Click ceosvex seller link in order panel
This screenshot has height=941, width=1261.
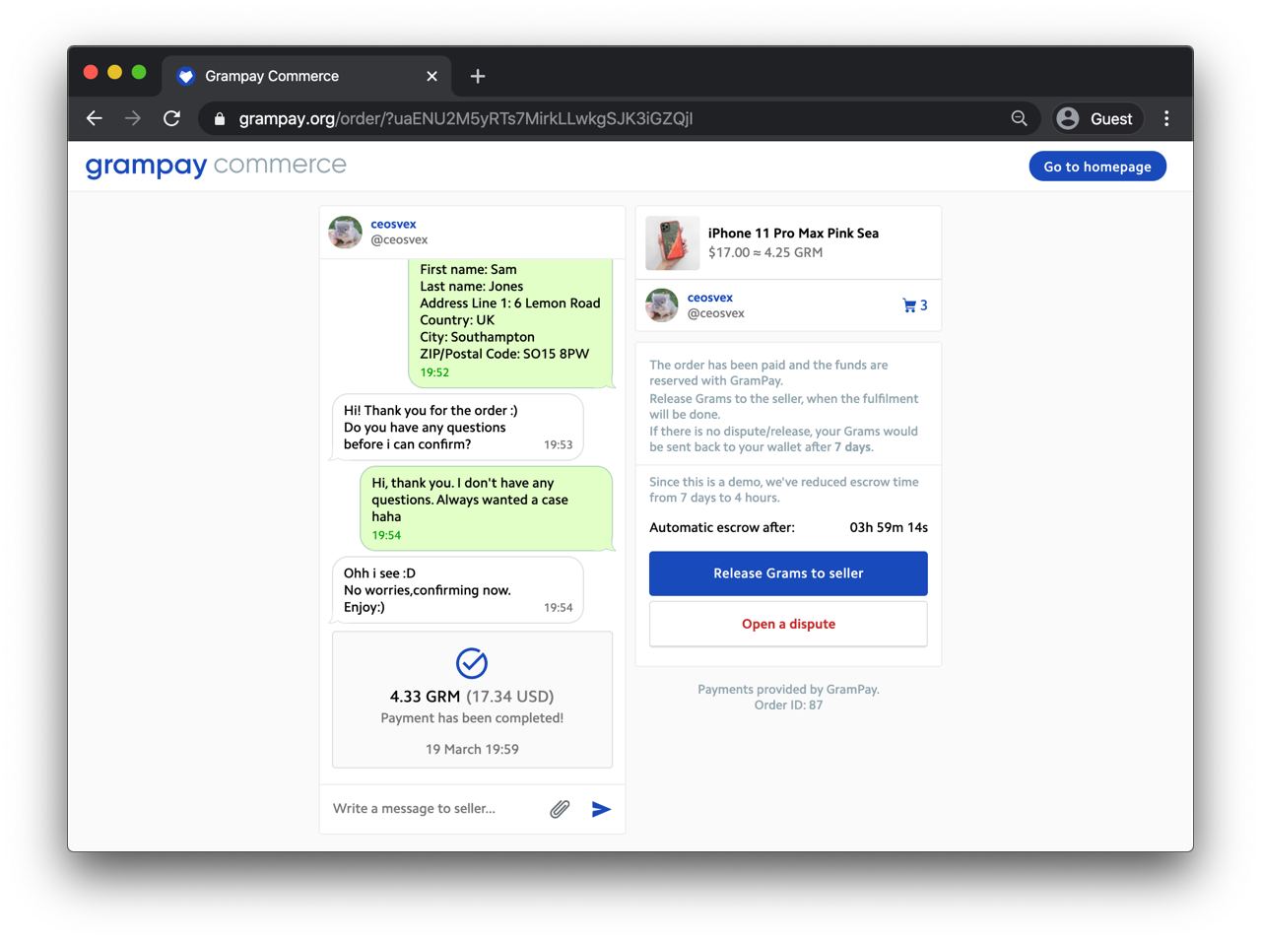click(709, 298)
